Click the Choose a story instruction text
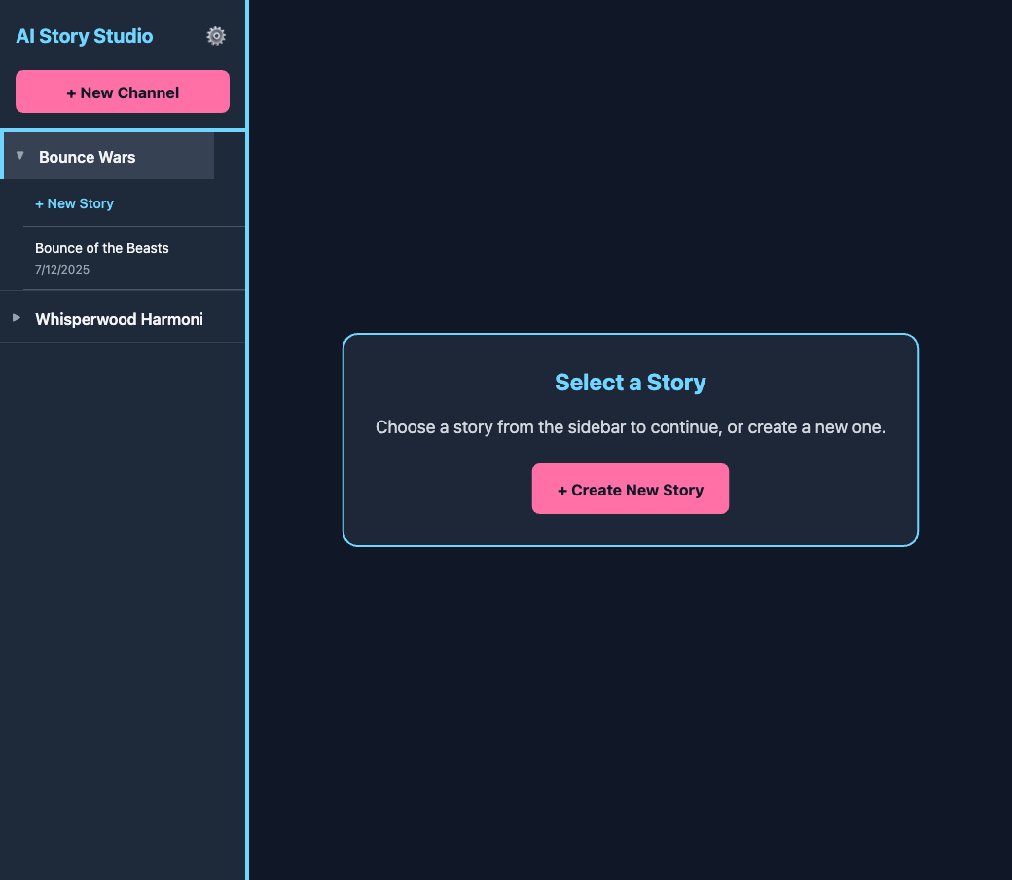Image resolution: width=1012 pixels, height=880 pixels. pos(631,427)
